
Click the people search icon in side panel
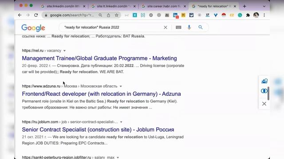click(264, 81)
